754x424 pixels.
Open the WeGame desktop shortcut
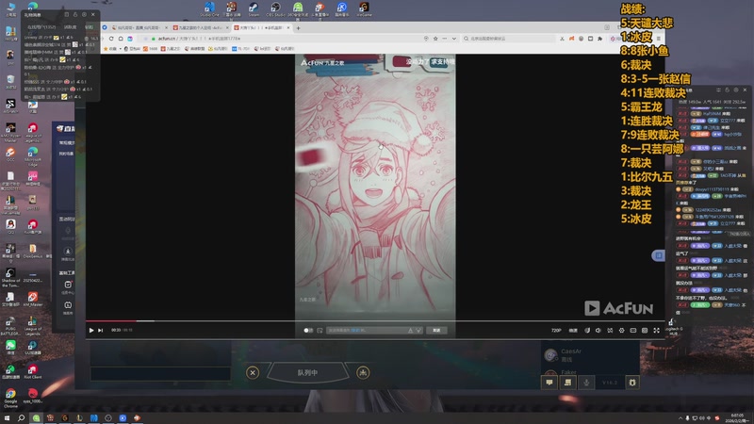(364, 8)
